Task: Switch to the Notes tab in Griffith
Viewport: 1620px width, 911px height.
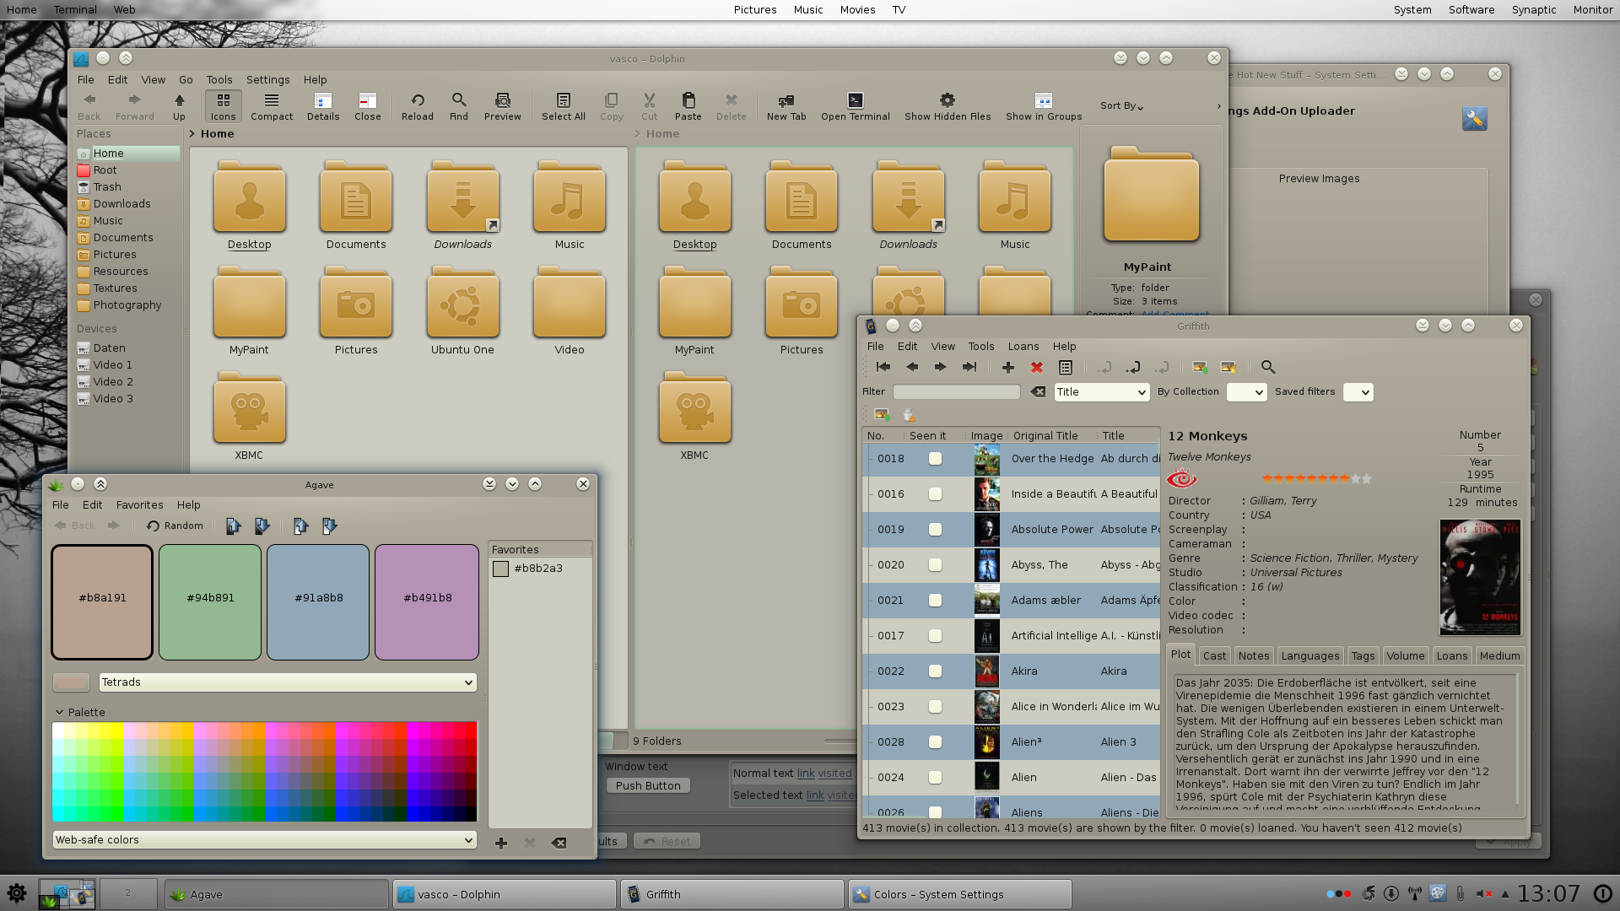Action: tap(1253, 656)
